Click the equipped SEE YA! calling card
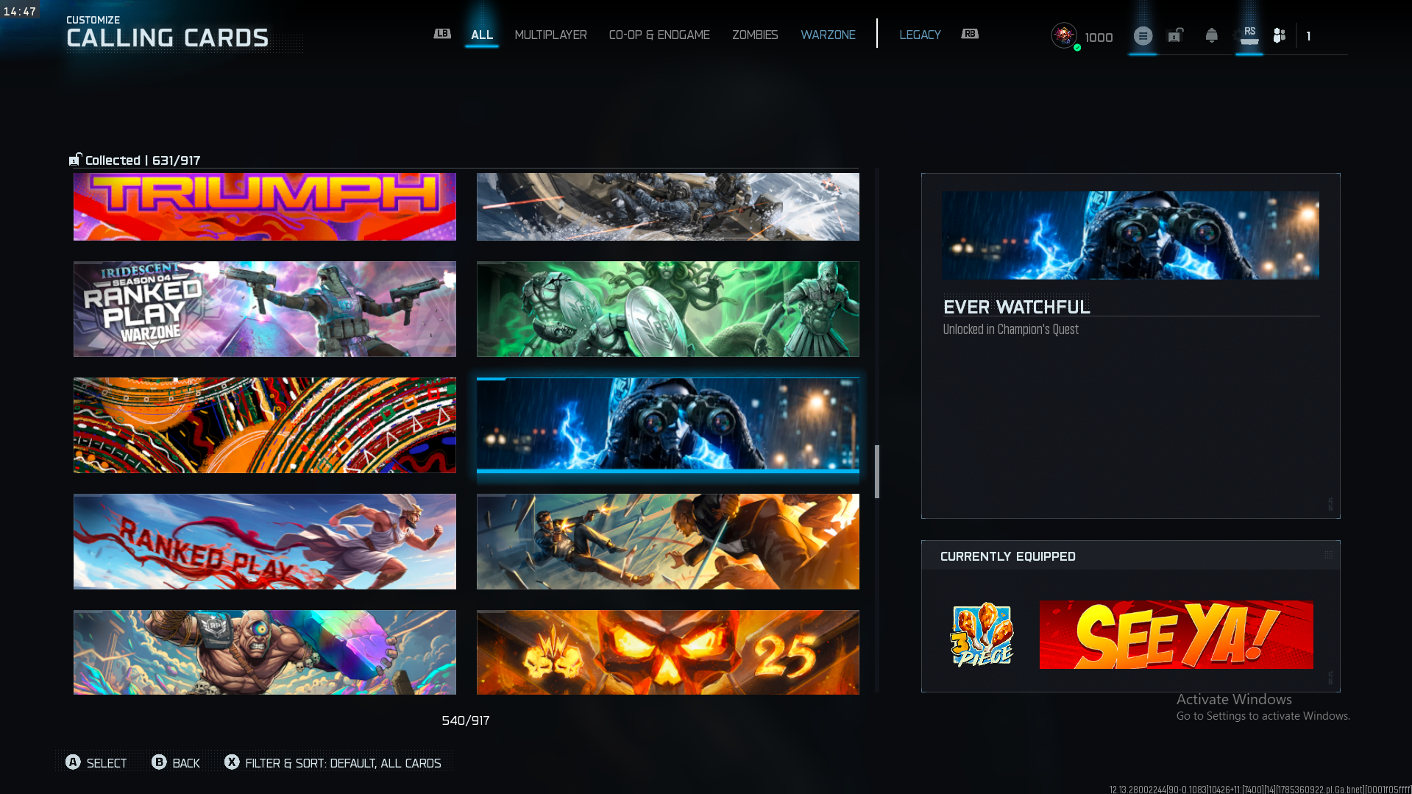The width and height of the screenshot is (1412, 794). (1176, 635)
